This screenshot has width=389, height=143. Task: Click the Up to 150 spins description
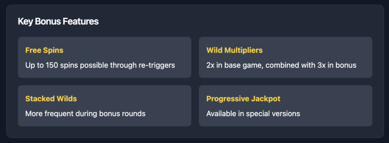(100, 65)
